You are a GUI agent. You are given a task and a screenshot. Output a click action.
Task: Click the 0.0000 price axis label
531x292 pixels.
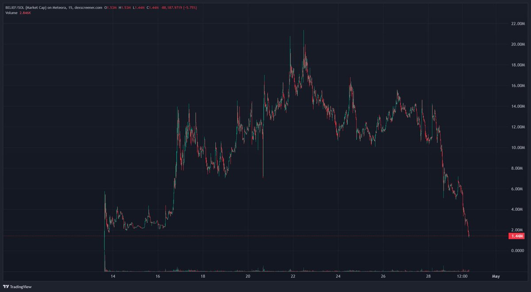517,251
